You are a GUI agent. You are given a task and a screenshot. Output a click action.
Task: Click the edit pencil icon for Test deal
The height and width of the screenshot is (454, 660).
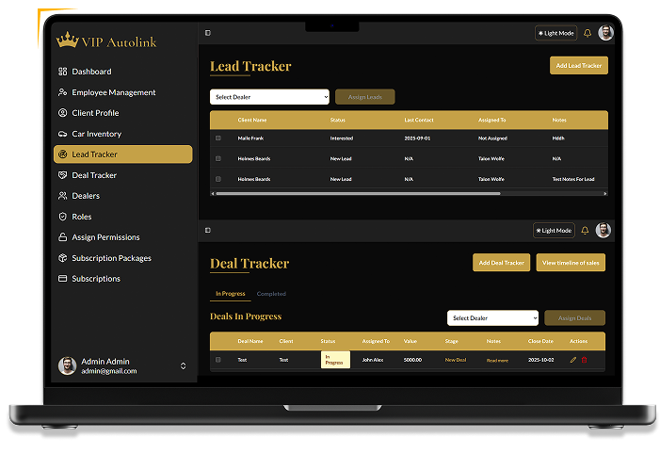click(573, 360)
